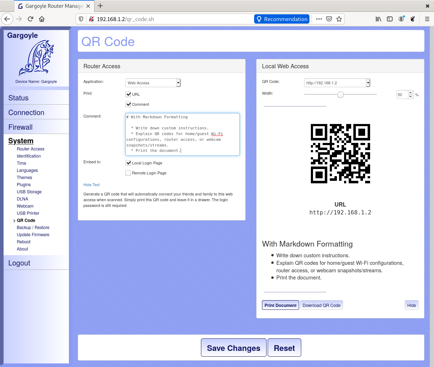Click the Print Document button
Screen dimensions: 434x367
pyautogui.click(x=281, y=305)
